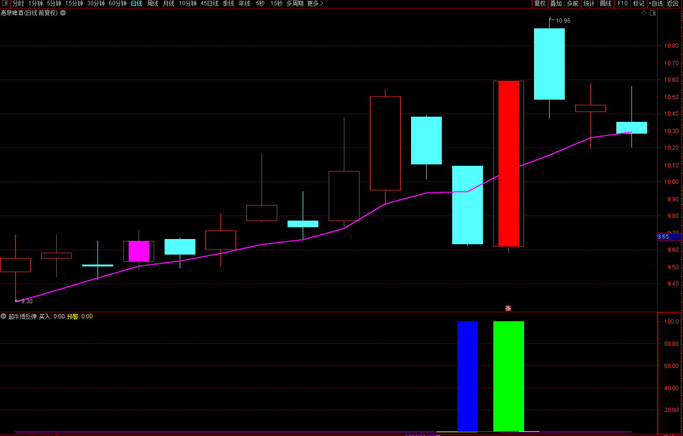Select the 45日线 period tab
Viewport: 683px width, 436px height.
(210, 3)
